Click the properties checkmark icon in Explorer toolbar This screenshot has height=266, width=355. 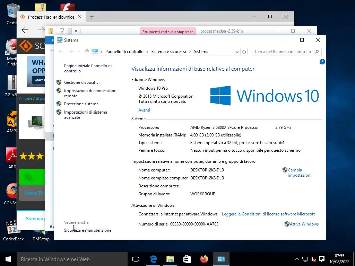(62, 31)
